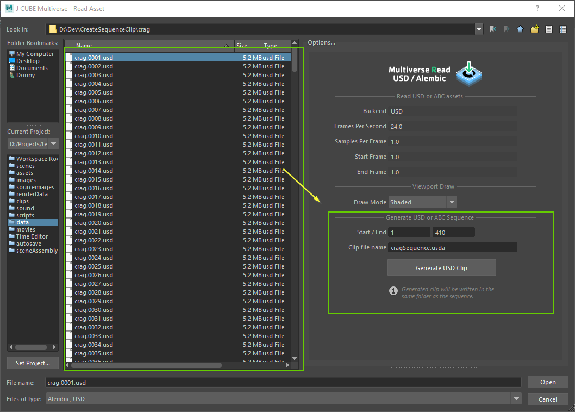Click the Samples Per Frame field
This screenshot has width=575, height=412.
click(453, 142)
